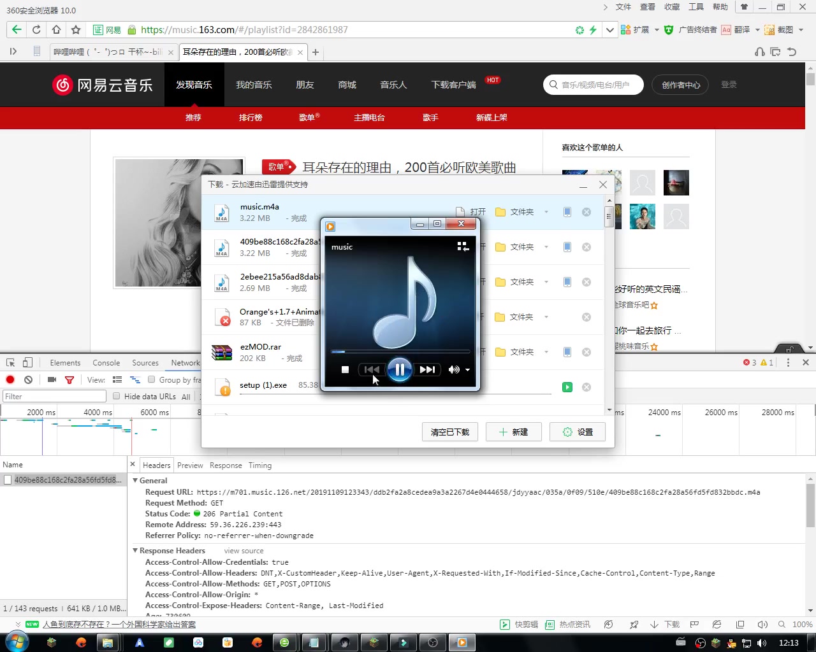The image size is (816, 652).
Task: Expand folder dropdown for 2ebee215 row
Action: [546, 282]
